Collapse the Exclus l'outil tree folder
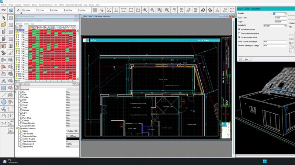This screenshot has width=295, height=165. pyautogui.click(x=16, y=89)
